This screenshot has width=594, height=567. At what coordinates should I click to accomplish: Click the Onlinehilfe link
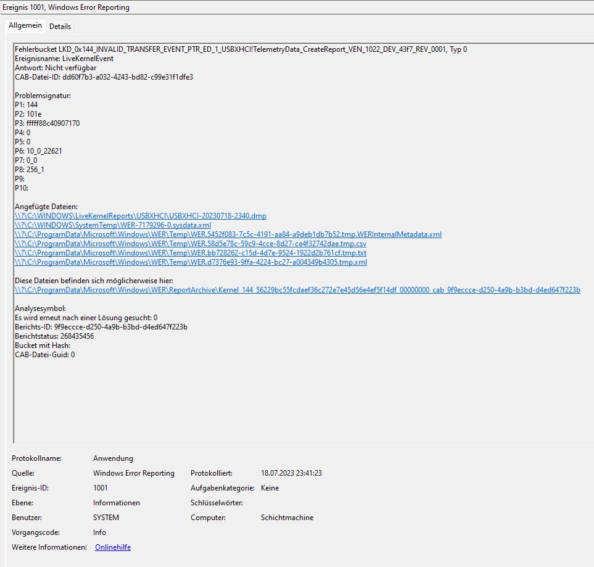point(113,547)
